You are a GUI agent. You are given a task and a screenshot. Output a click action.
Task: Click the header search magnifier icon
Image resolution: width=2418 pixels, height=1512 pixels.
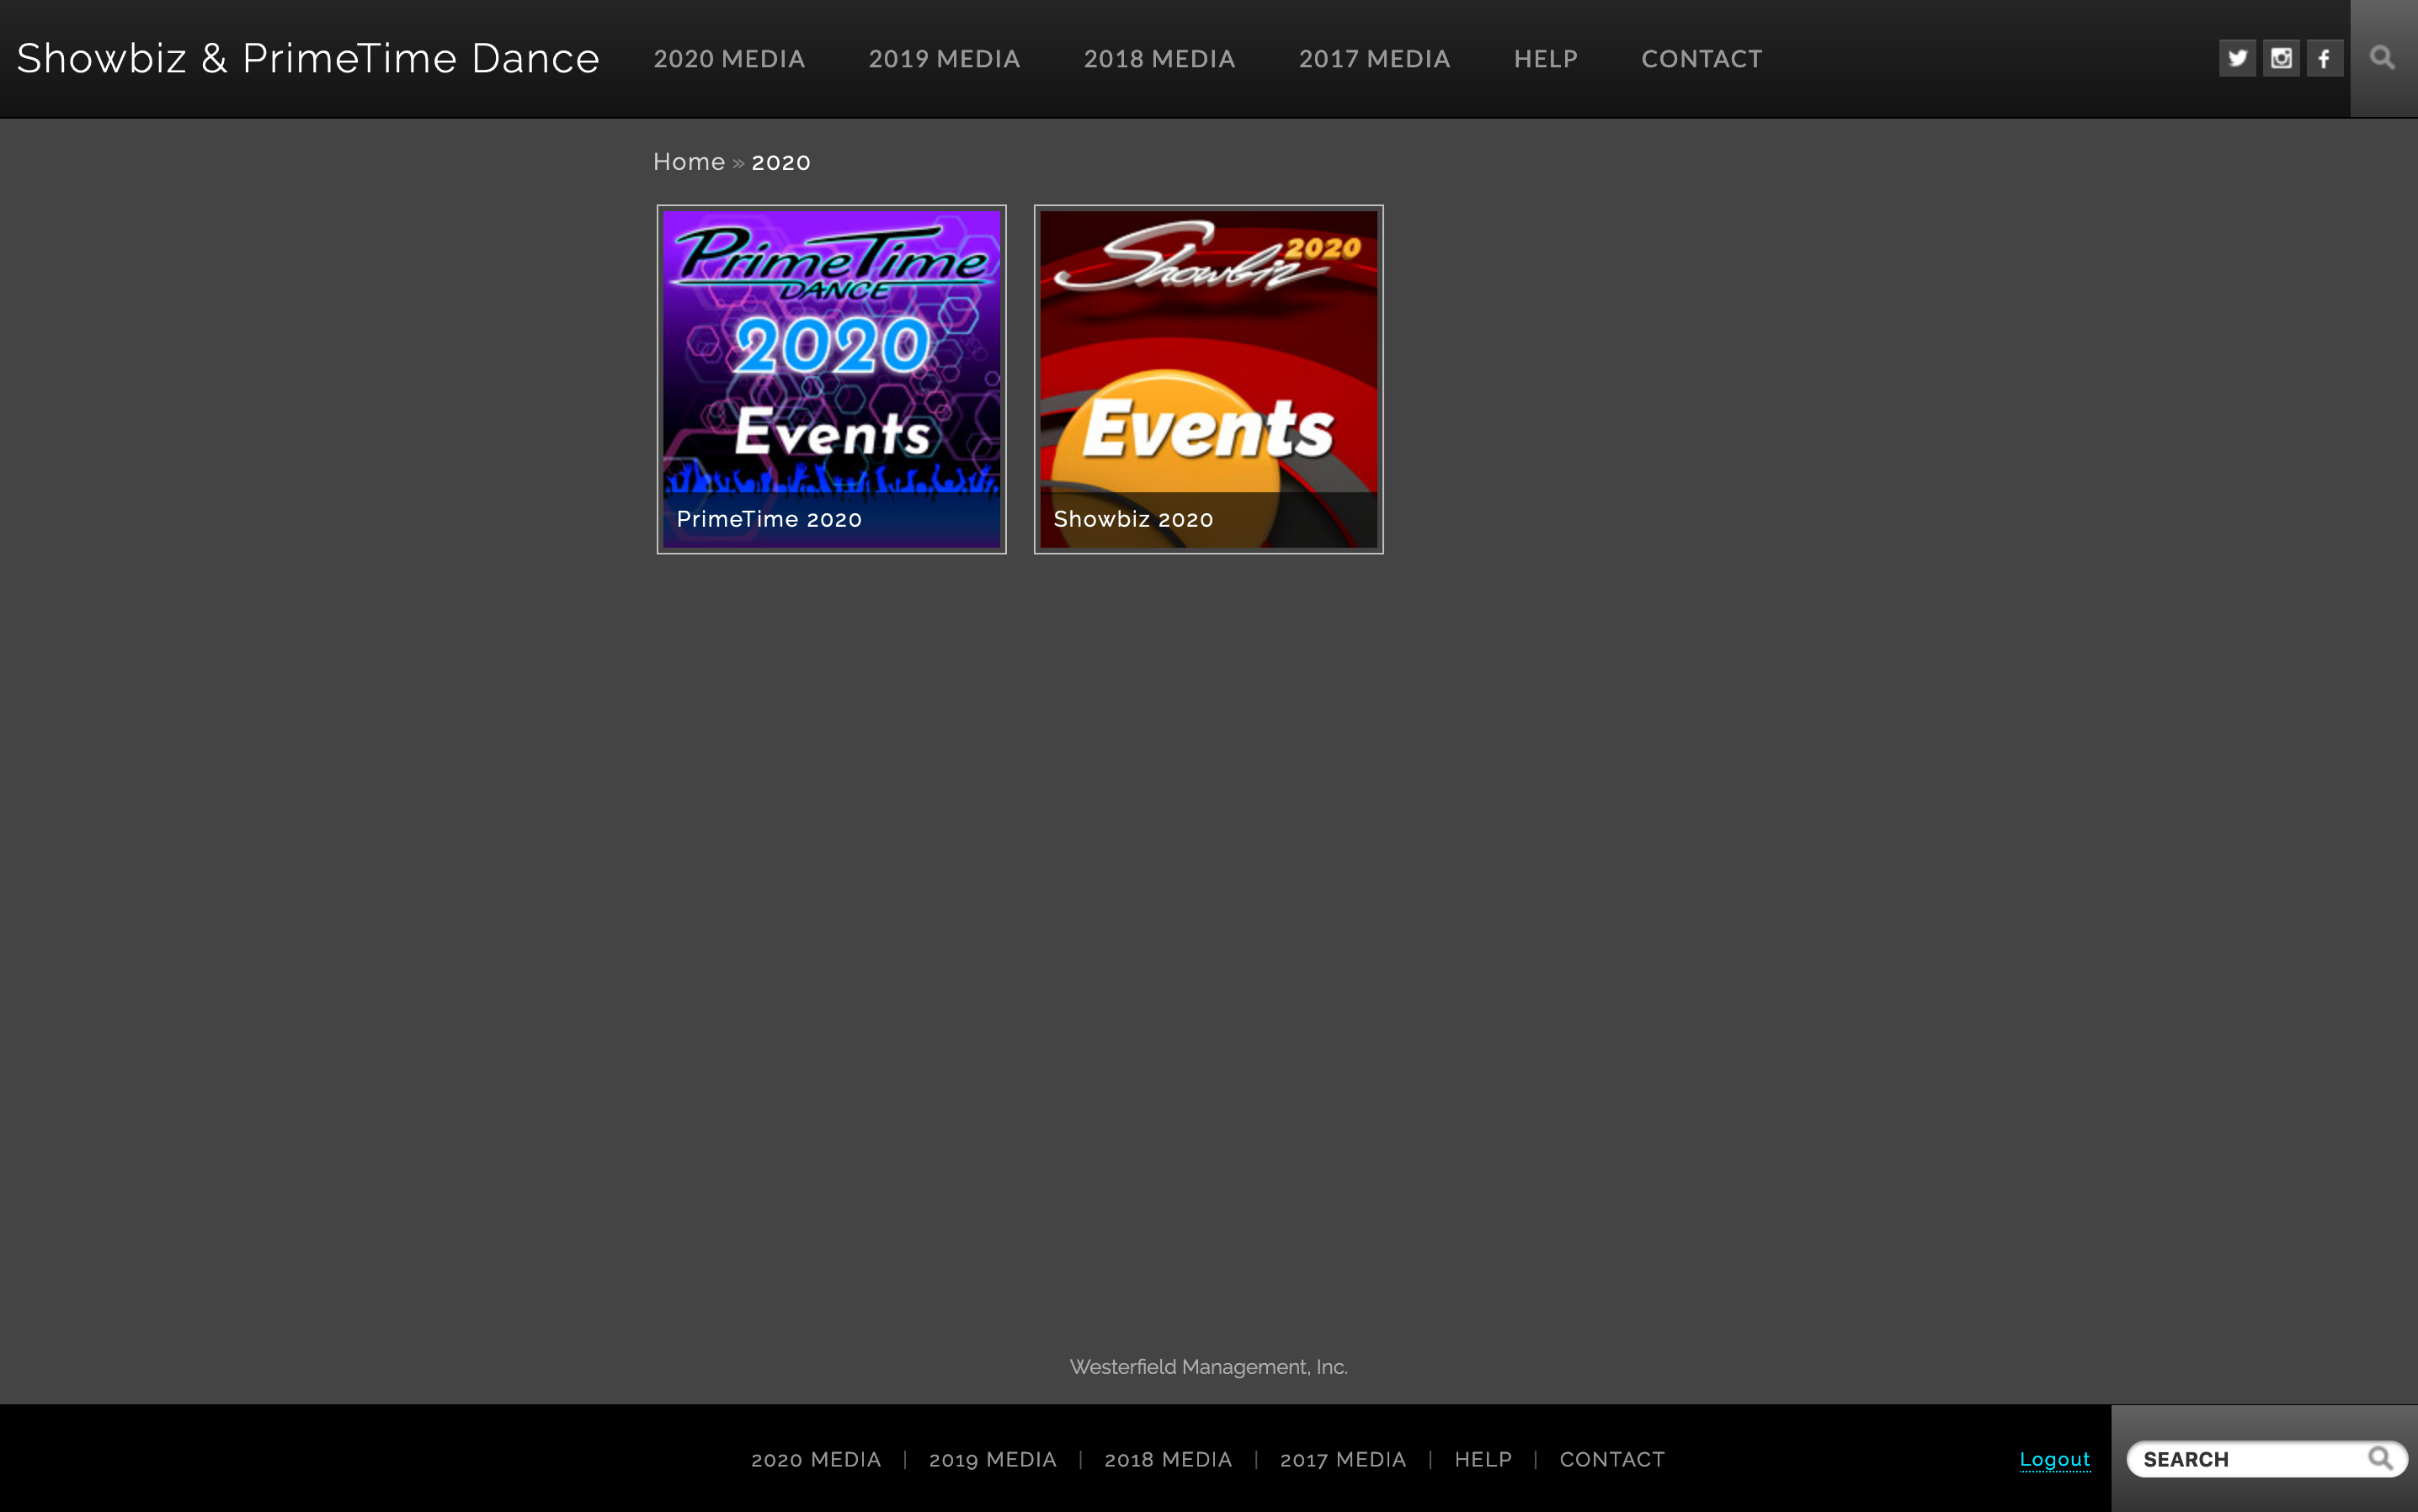pyautogui.click(x=2383, y=58)
